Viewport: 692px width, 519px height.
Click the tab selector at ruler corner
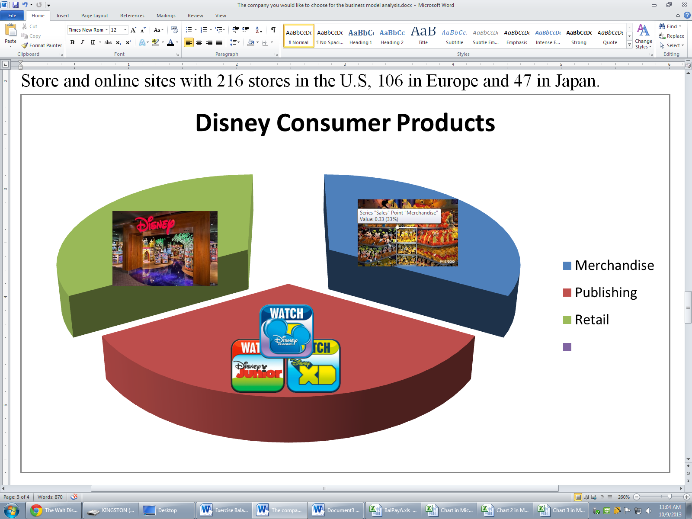pyautogui.click(x=5, y=64)
